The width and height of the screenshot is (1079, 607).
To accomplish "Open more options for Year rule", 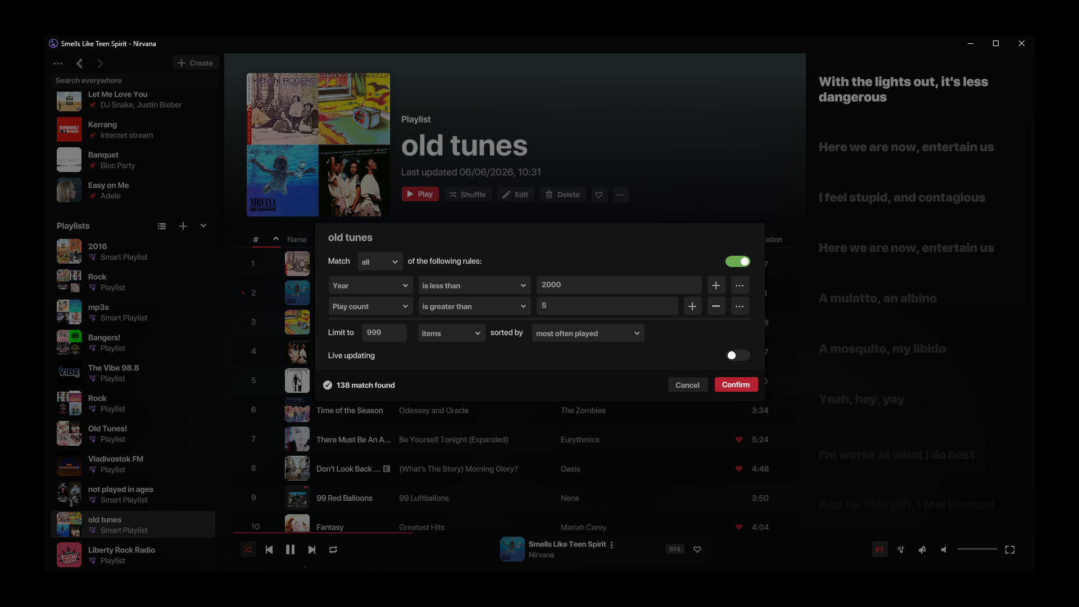I will coord(740,286).
